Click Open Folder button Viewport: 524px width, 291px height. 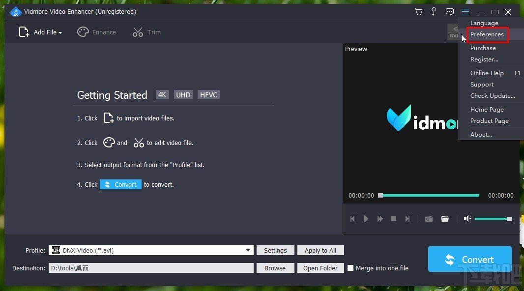click(x=320, y=268)
